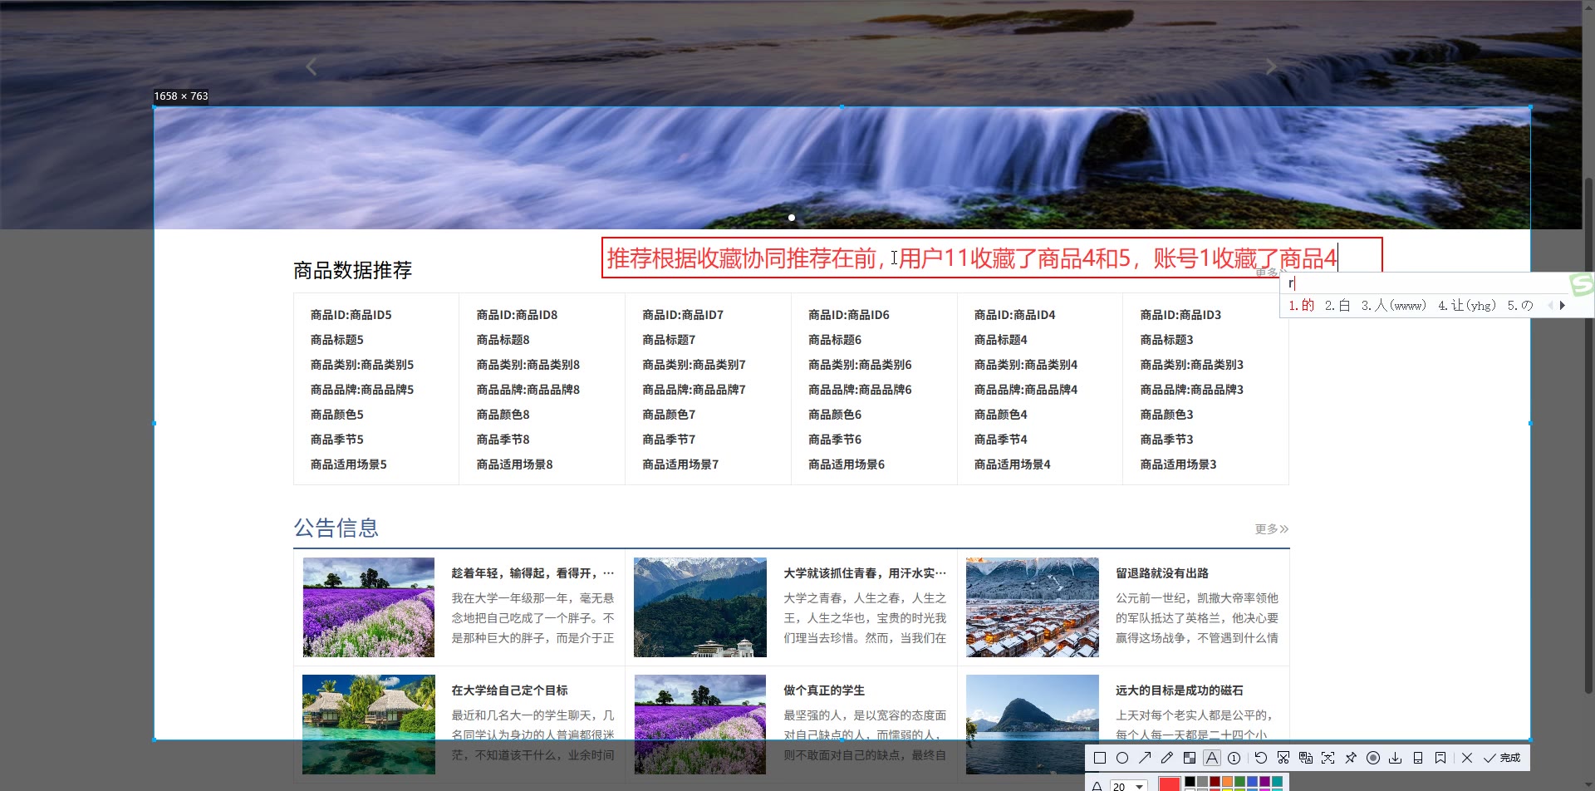
Task: Click mountain thumbnail beside 大学就该抓住青春
Action: point(700,607)
